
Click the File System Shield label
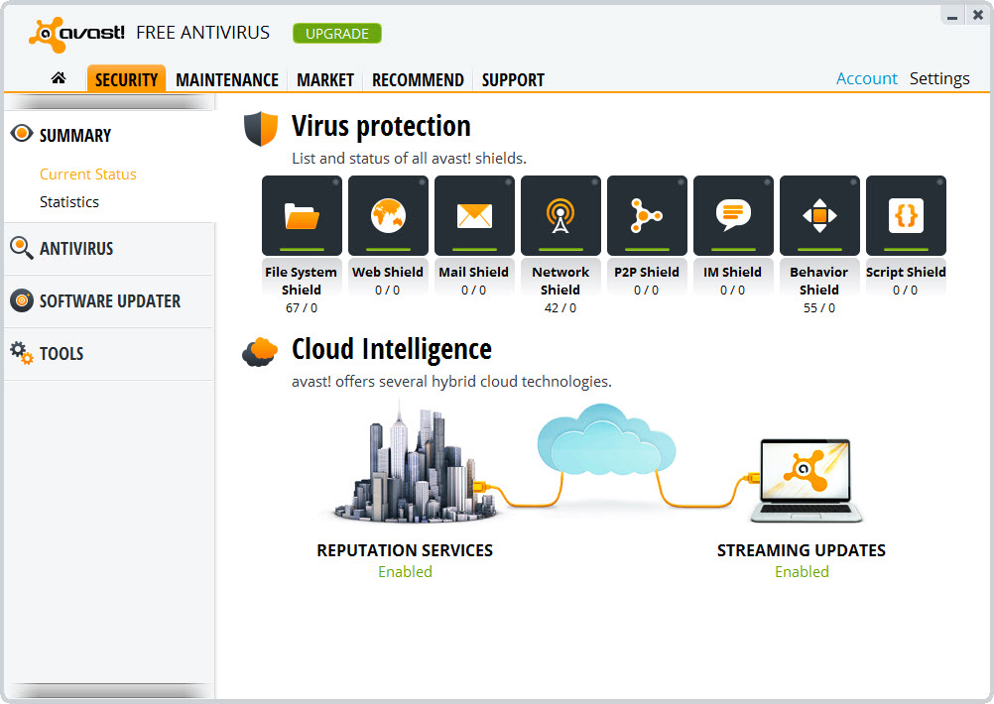coord(302,281)
